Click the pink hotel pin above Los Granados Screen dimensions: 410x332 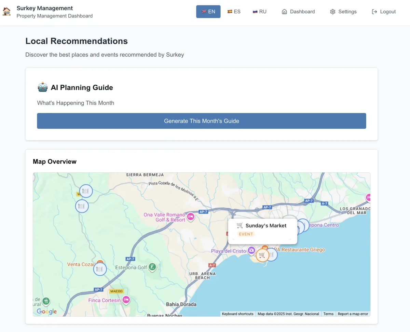coord(368,197)
